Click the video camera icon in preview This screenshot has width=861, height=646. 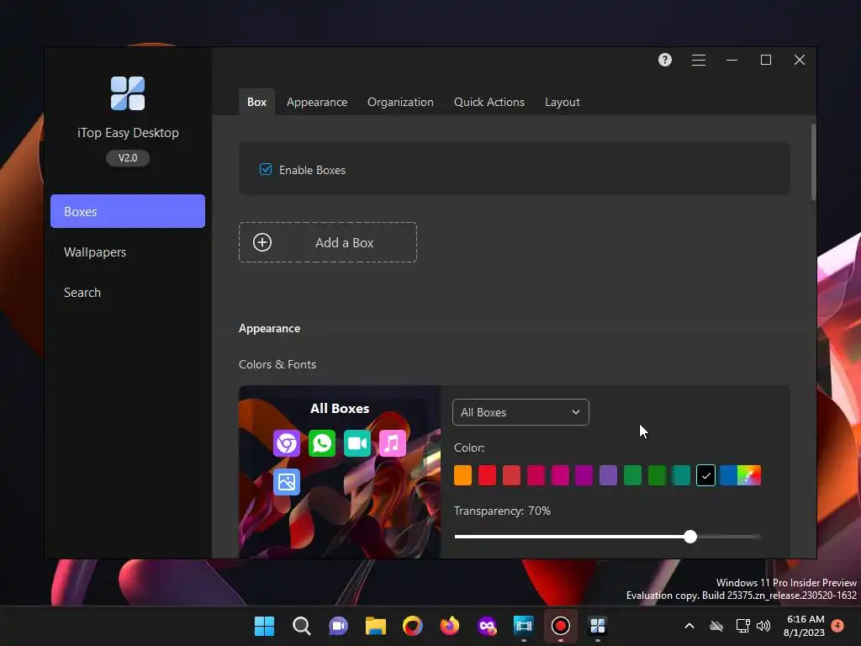point(357,443)
